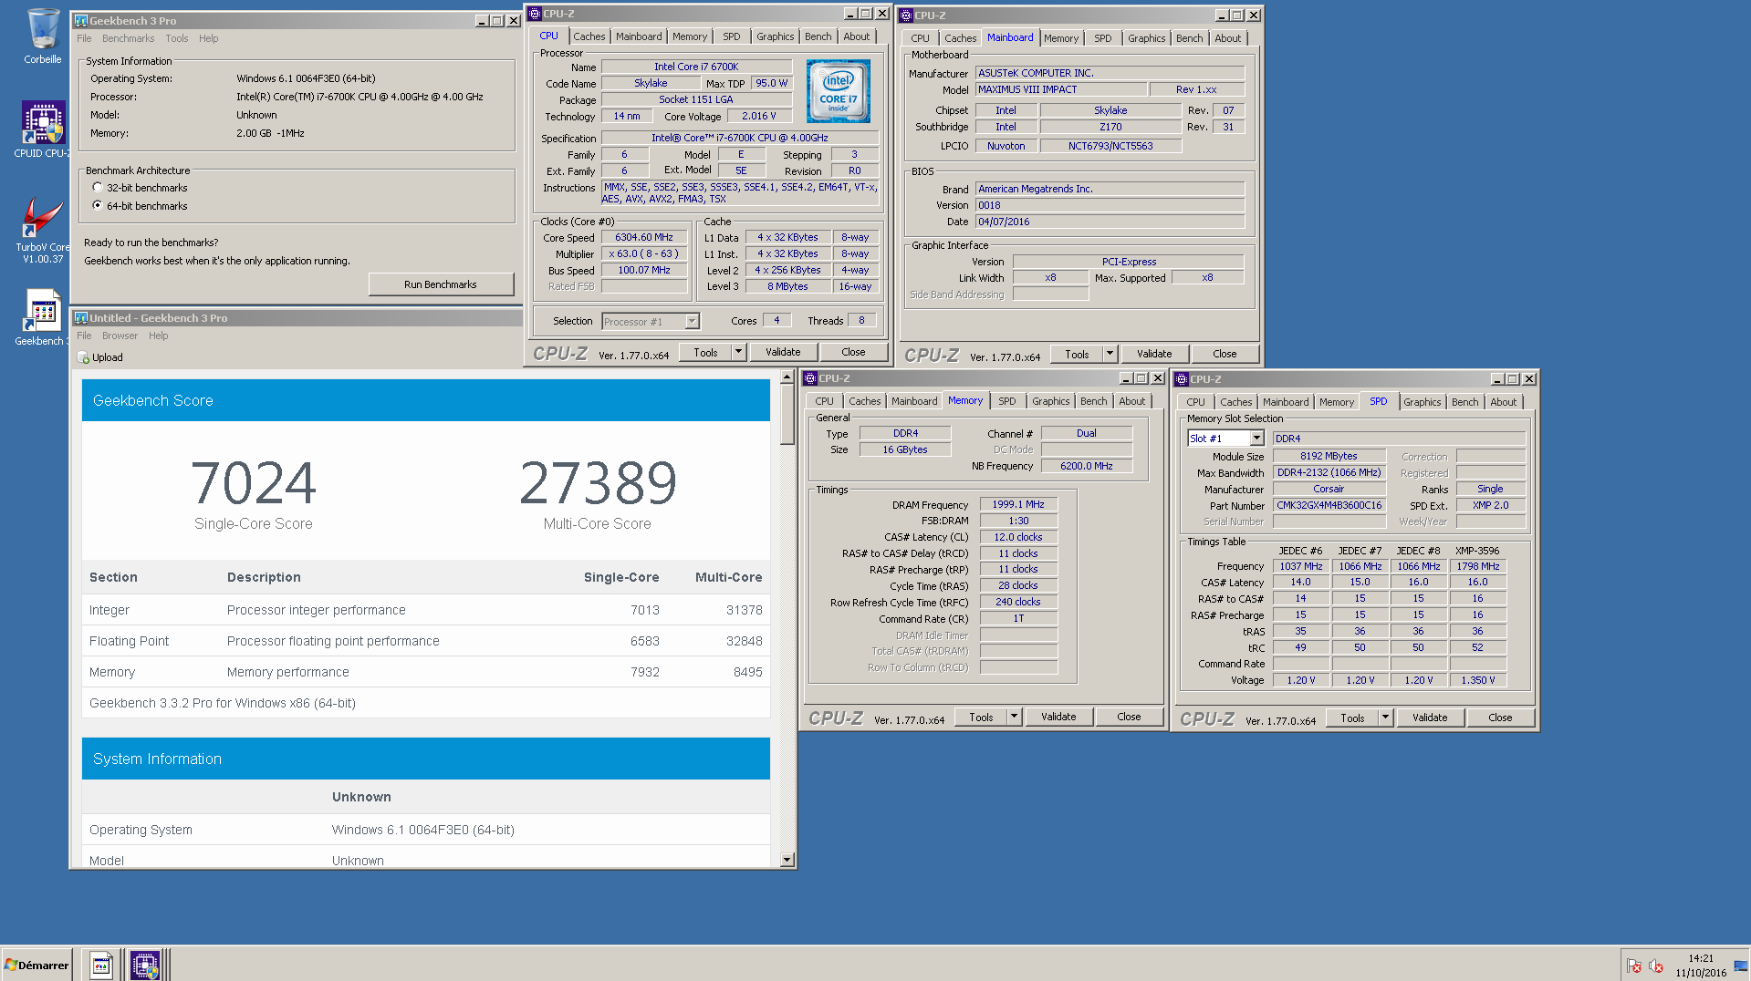Image resolution: width=1751 pixels, height=981 pixels.
Task: Click the XMP-3596 voltage 1.350 V cell
Action: pyautogui.click(x=1477, y=680)
